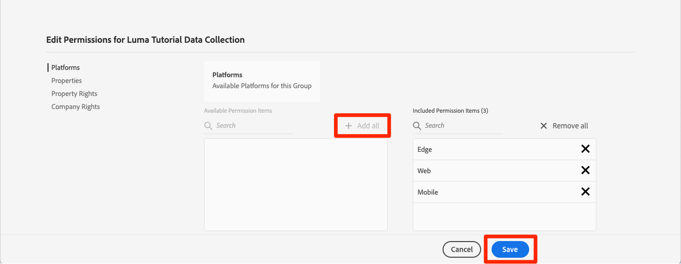Screen dimensions: 681x264
Task: Select the Mobile item in included list
Action: click(427, 192)
